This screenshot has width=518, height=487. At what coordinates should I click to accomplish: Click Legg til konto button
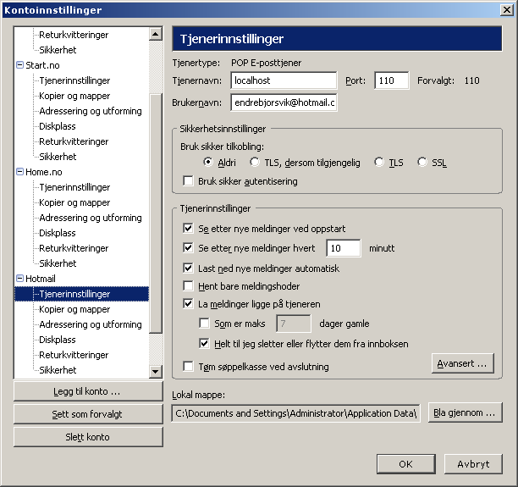(x=88, y=391)
